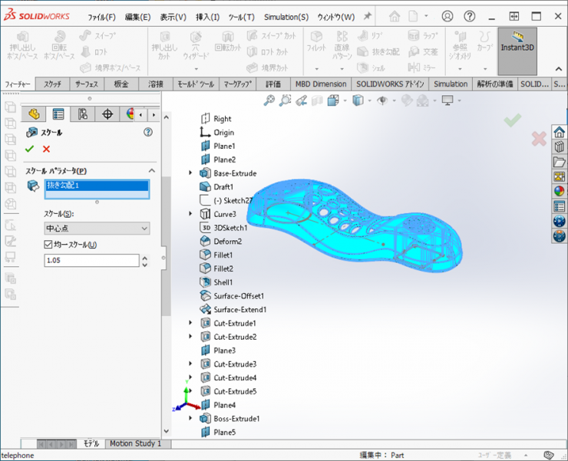Expand the Cut-Extrude1 tree item

pyautogui.click(x=190, y=323)
